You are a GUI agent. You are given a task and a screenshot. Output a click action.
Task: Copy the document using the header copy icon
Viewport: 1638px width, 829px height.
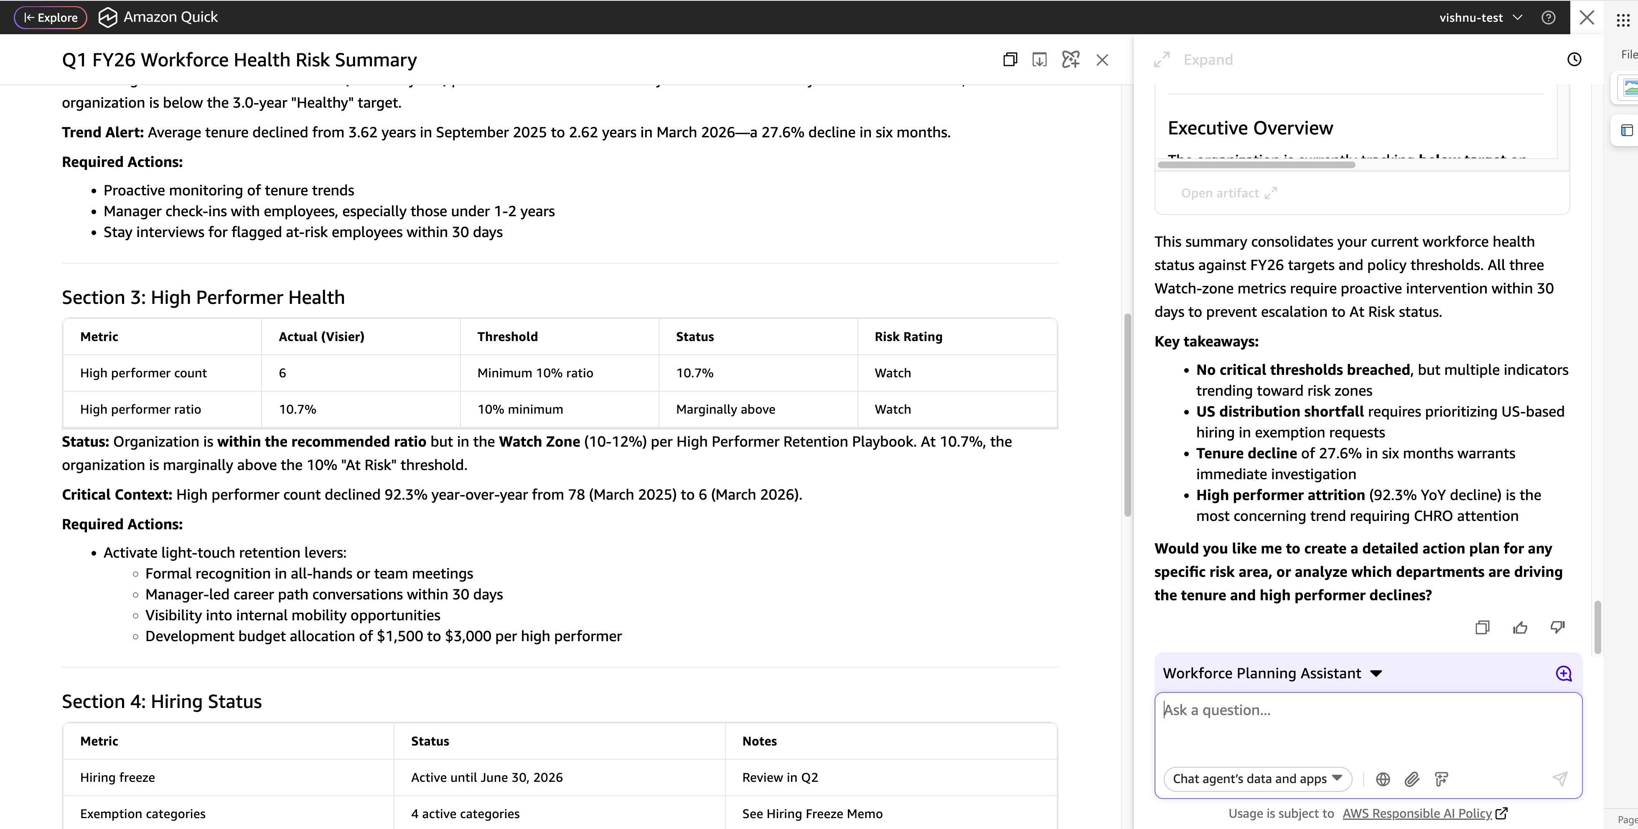pyautogui.click(x=1010, y=60)
